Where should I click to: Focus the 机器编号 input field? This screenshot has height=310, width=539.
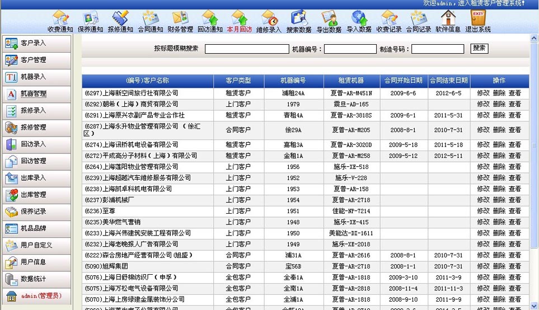(x=350, y=49)
